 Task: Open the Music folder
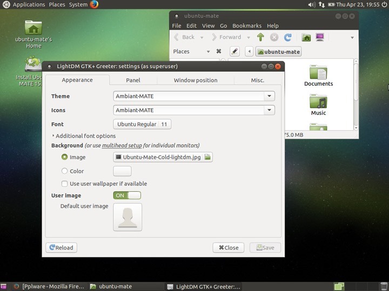[x=318, y=105]
